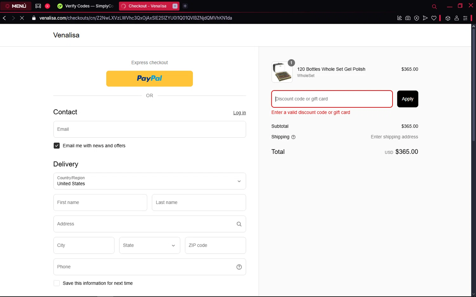Click the ZIP code field
This screenshot has width=476, height=297.
[215, 245]
